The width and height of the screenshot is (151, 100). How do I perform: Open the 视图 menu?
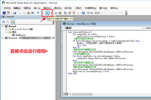(27, 8)
